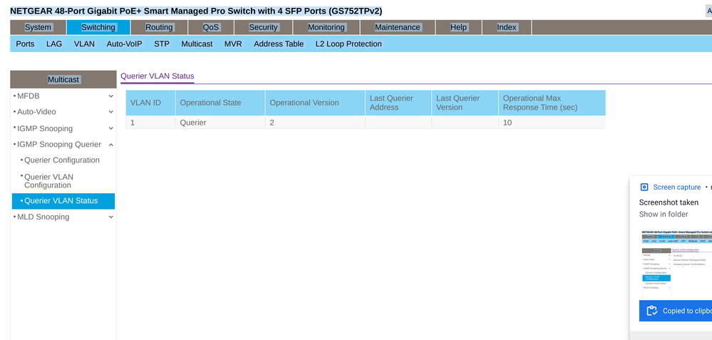
Task: Click the Last Querier Address column header
Action: tap(398, 103)
